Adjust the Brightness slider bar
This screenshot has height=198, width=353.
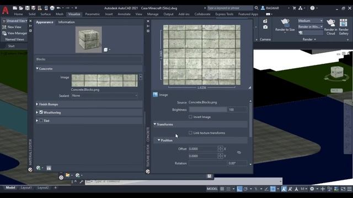coord(208,109)
